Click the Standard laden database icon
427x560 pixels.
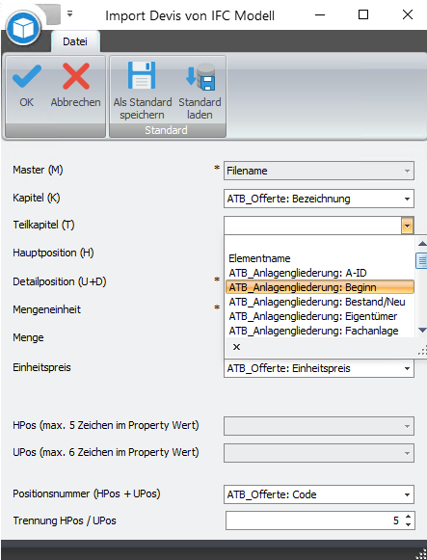(x=200, y=76)
